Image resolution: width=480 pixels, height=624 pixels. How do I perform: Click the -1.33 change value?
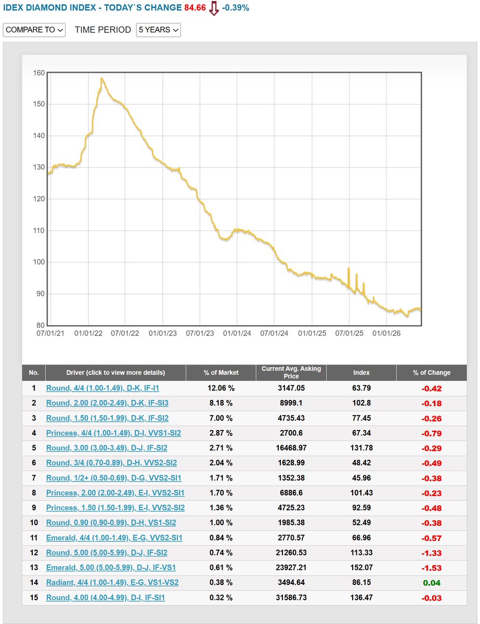tap(432, 553)
